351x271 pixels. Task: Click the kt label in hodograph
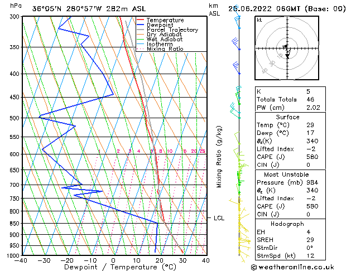point(259,20)
